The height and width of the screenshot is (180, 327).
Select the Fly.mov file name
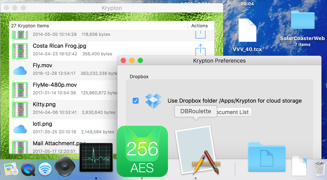(42, 65)
